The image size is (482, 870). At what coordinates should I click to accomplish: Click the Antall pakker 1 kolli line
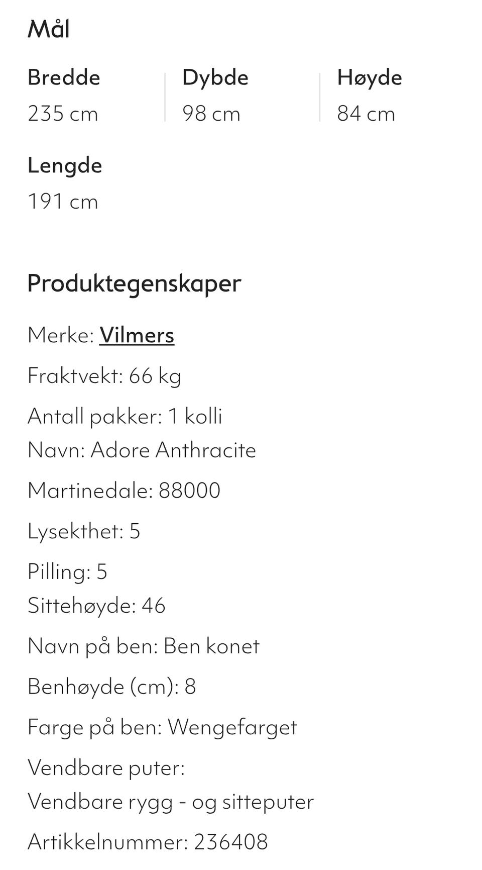(x=125, y=416)
